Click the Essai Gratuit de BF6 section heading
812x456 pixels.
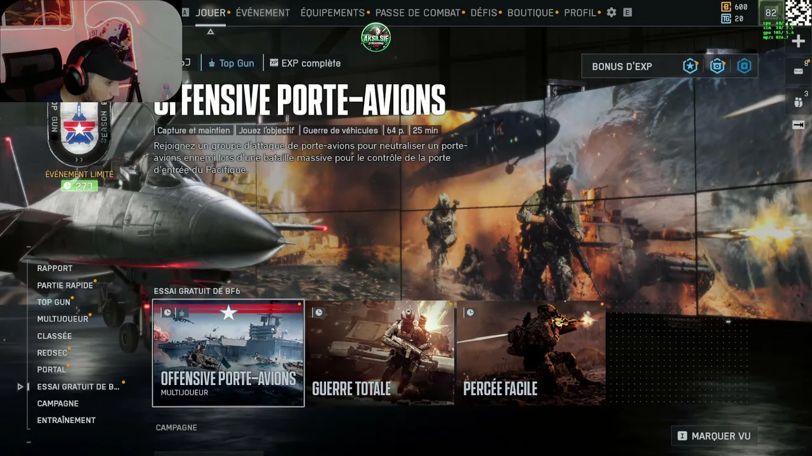pyautogui.click(x=197, y=291)
